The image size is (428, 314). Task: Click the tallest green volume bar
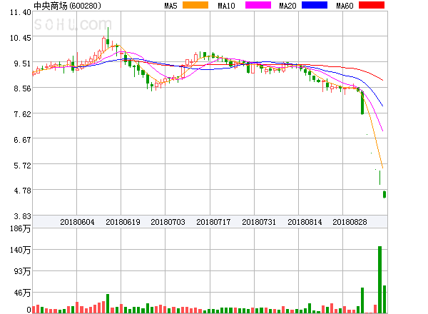click(379, 280)
